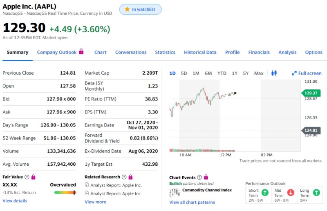Click the Fair Value overvalued gradient bar

click(x=65, y=193)
